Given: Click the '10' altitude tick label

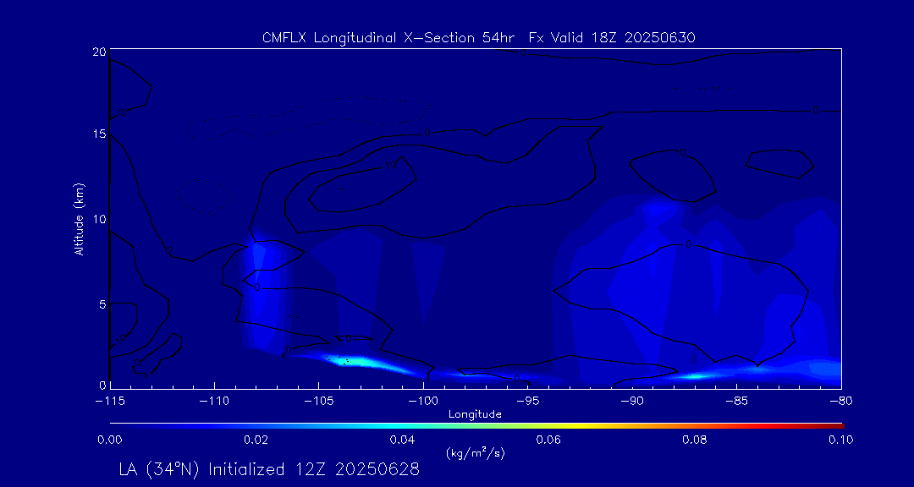Looking at the screenshot, I should [99, 219].
